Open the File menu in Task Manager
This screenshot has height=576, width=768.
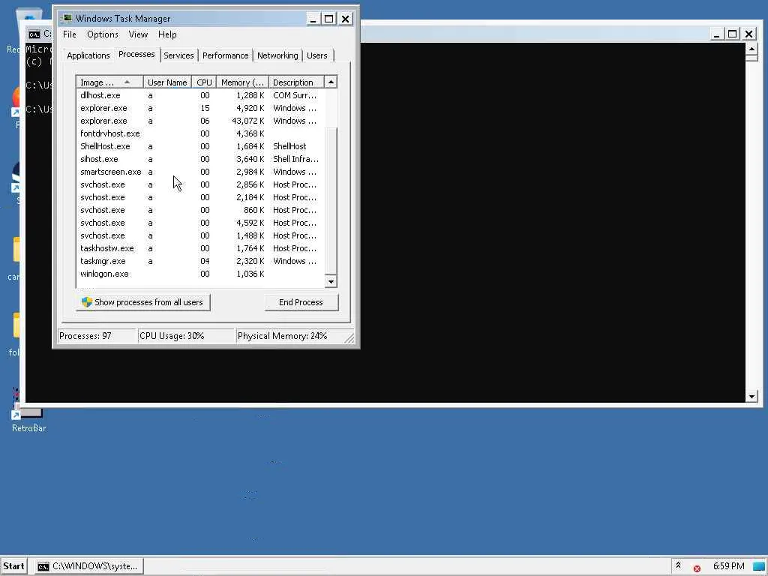(70, 34)
